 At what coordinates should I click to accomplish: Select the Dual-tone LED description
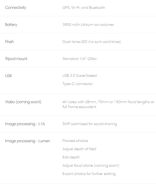click(92, 42)
